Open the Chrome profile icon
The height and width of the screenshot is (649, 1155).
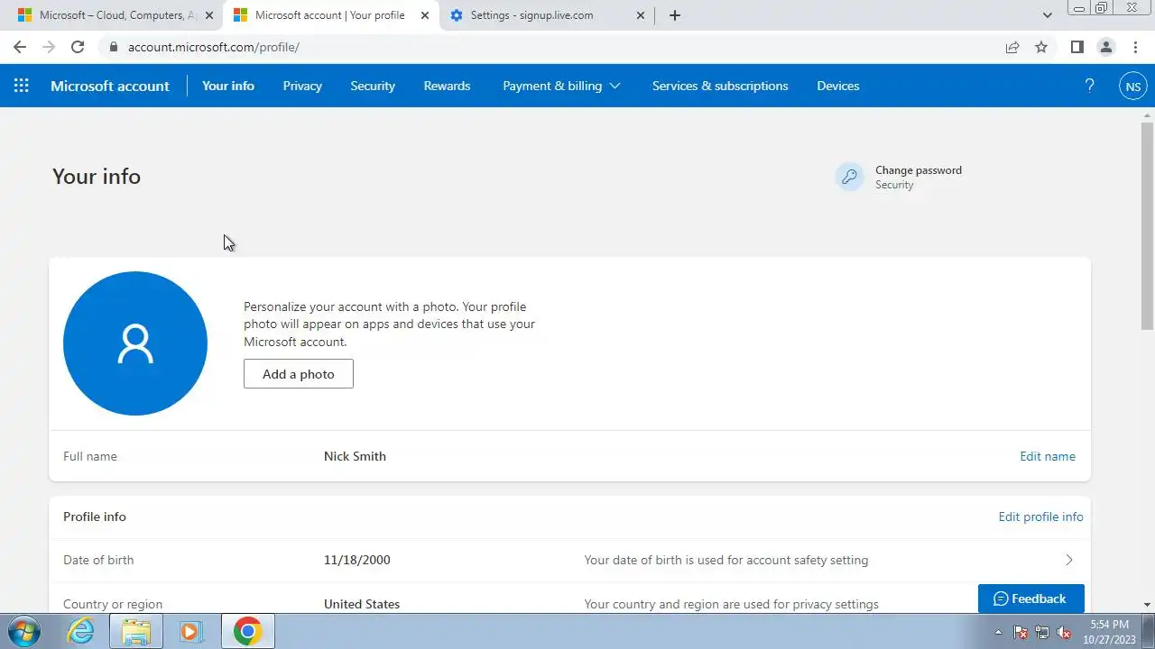point(1105,47)
